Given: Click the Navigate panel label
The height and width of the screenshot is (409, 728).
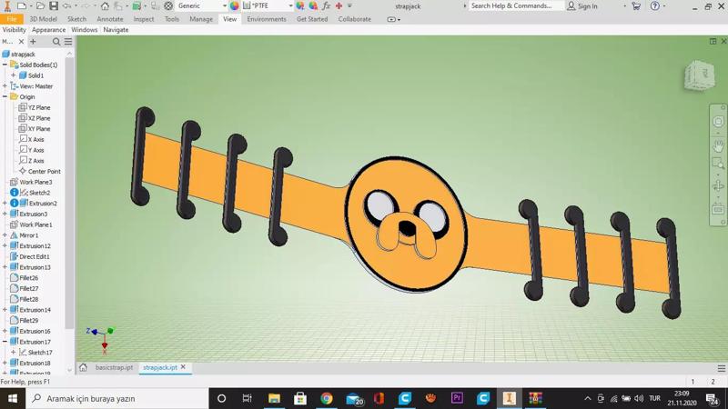Looking at the screenshot, I should 116,30.
